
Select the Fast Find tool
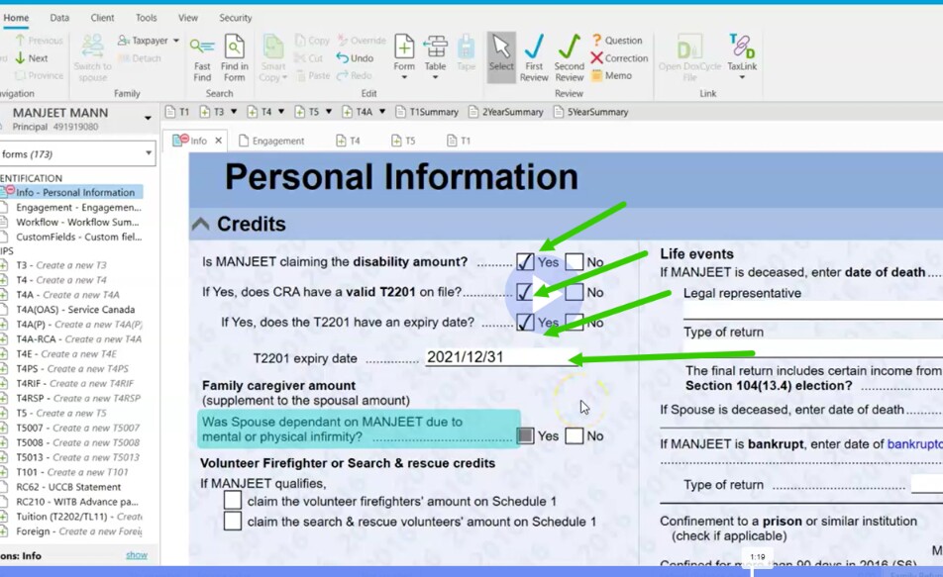(x=201, y=59)
